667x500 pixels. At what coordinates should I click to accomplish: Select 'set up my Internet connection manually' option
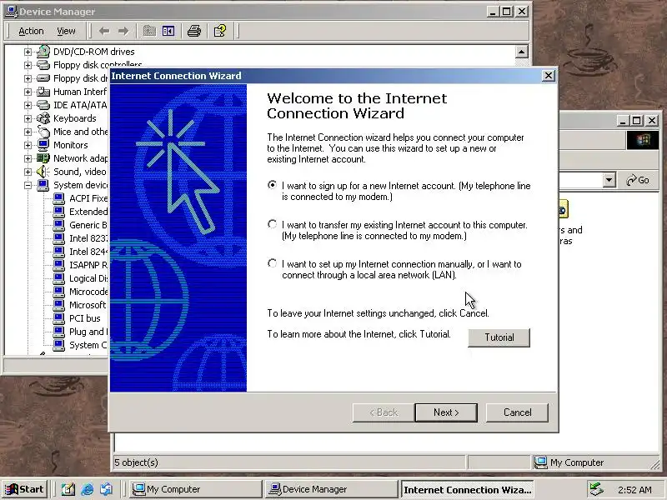click(273, 263)
